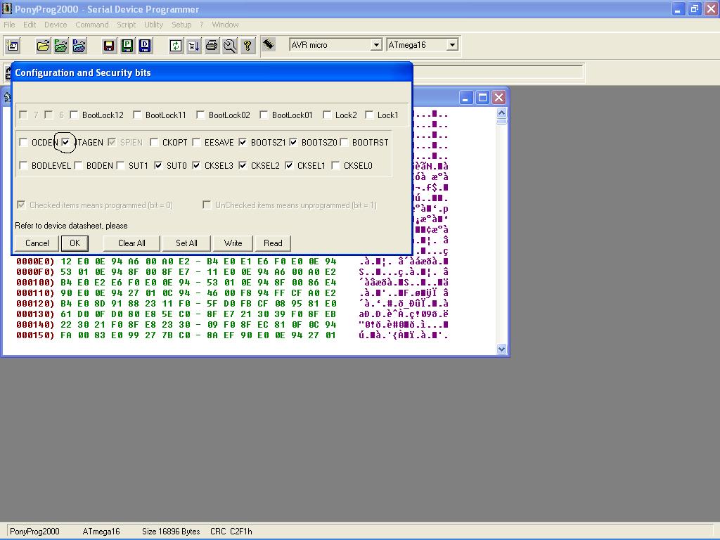Click 'CRC C2F1h' in the status bar
The image size is (720, 540).
pyautogui.click(x=231, y=532)
